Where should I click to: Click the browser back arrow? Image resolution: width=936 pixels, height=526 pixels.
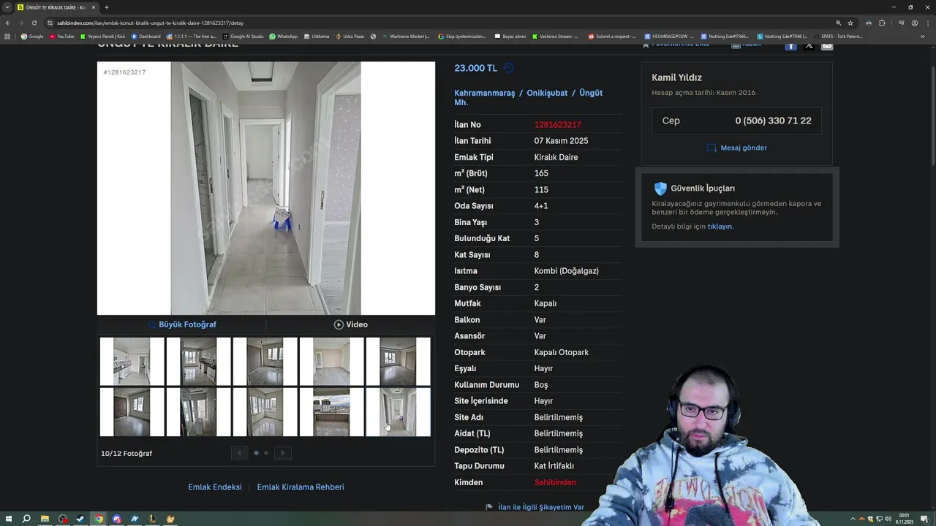[x=8, y=23]
